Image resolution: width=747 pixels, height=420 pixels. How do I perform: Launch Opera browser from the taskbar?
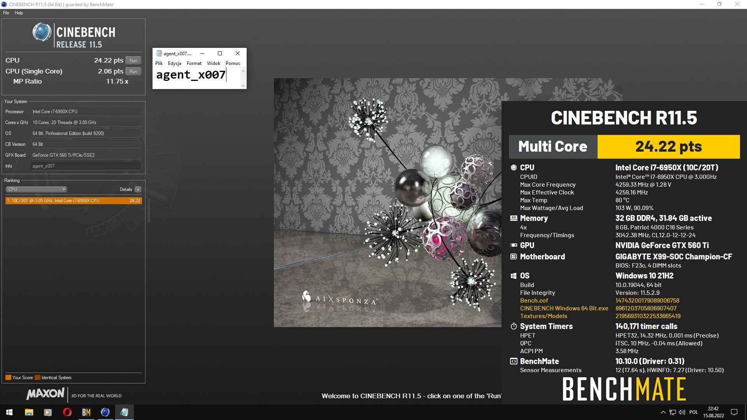[67, 412]
